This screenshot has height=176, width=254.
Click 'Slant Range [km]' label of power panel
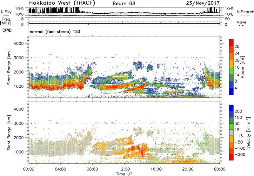pyautogui.click(x=9, y=67)
